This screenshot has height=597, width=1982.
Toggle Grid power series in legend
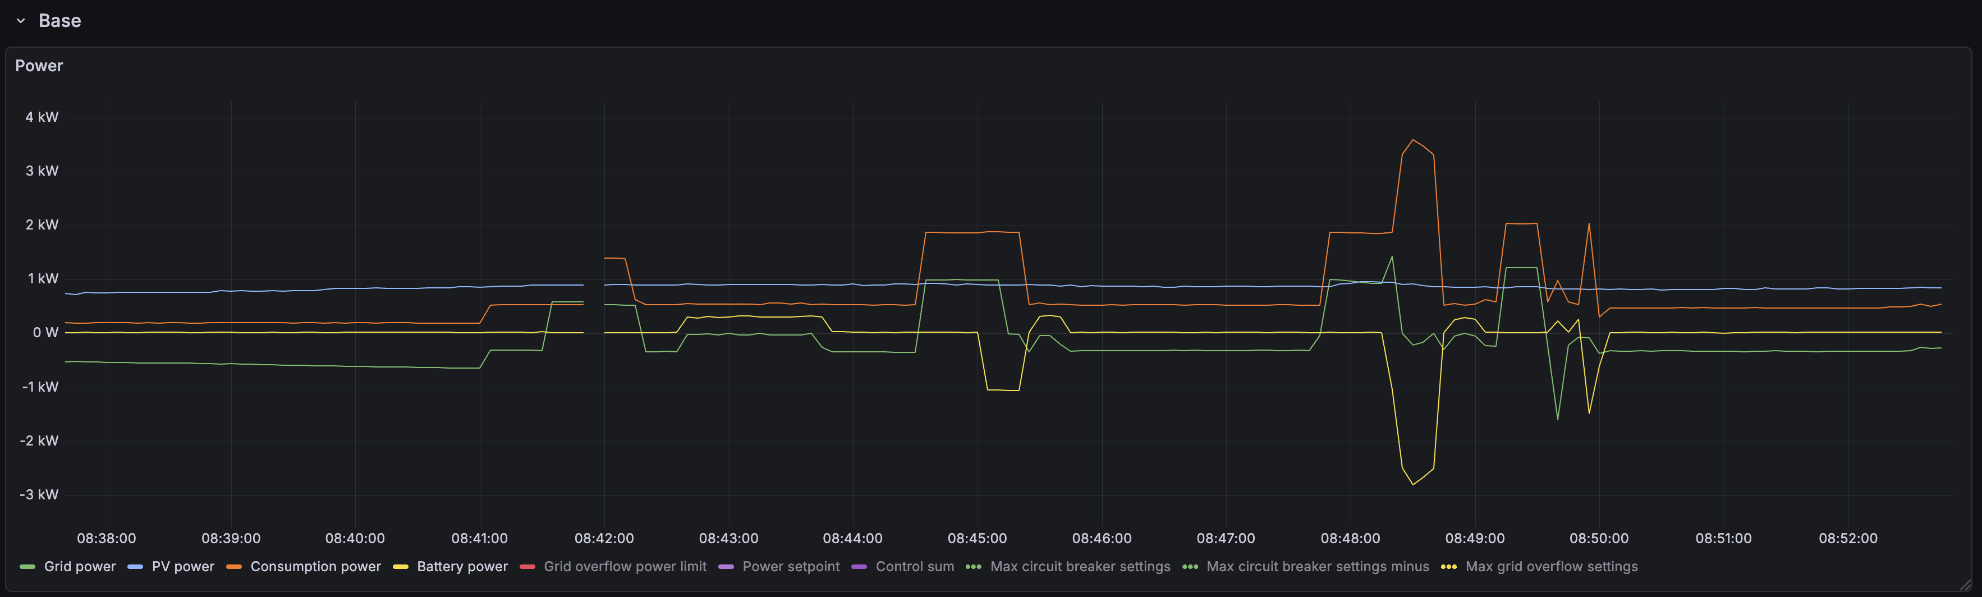point(79,566)
